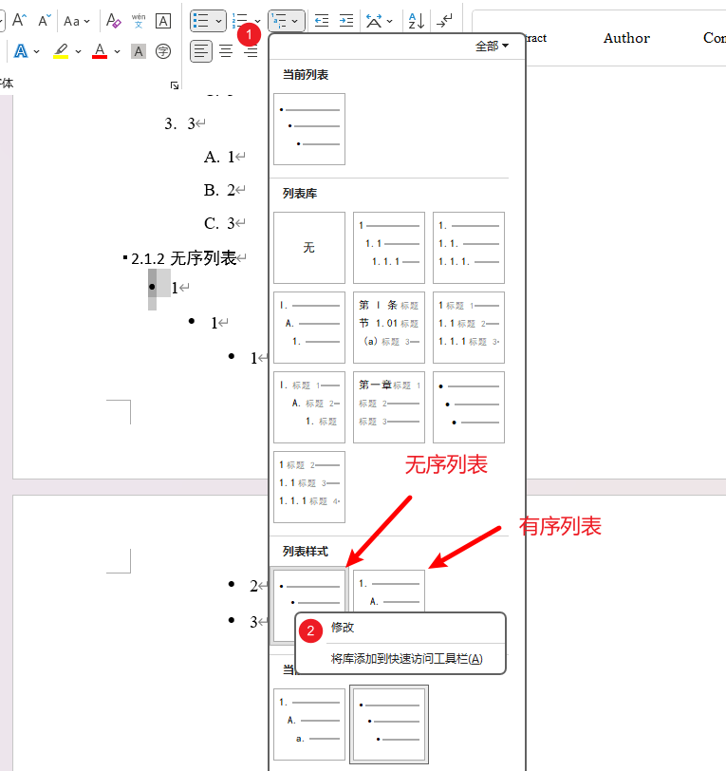Choose the 1 标题 1 heading list thumbnail
The height and width of the screenshot is (771, 726).
coord(469,328)
